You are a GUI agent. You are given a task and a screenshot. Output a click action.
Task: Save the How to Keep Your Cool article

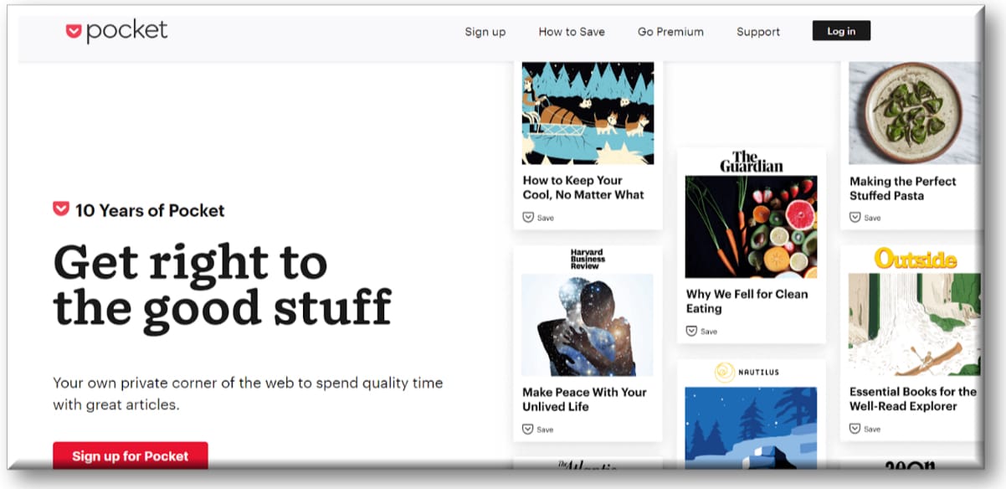point(538,218)
